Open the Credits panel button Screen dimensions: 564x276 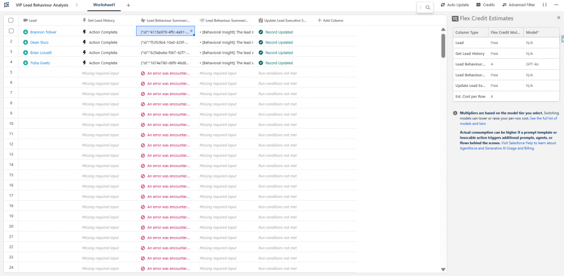pos(486,5)
